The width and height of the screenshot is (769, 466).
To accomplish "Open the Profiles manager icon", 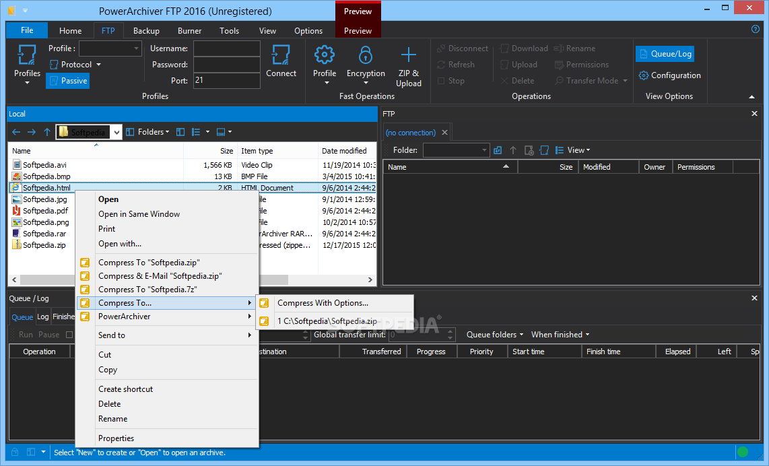I will [27, 55].
